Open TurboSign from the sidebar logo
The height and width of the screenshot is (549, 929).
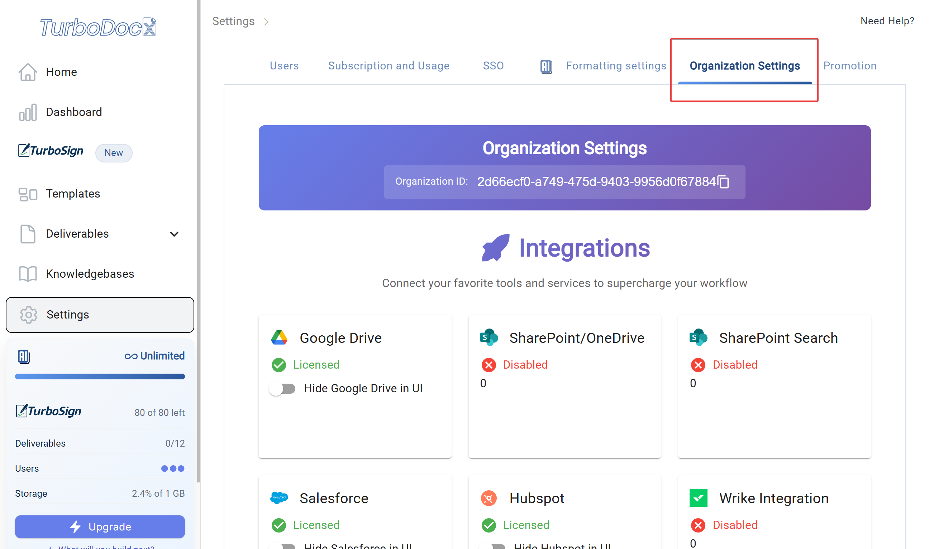pos(51,151)
